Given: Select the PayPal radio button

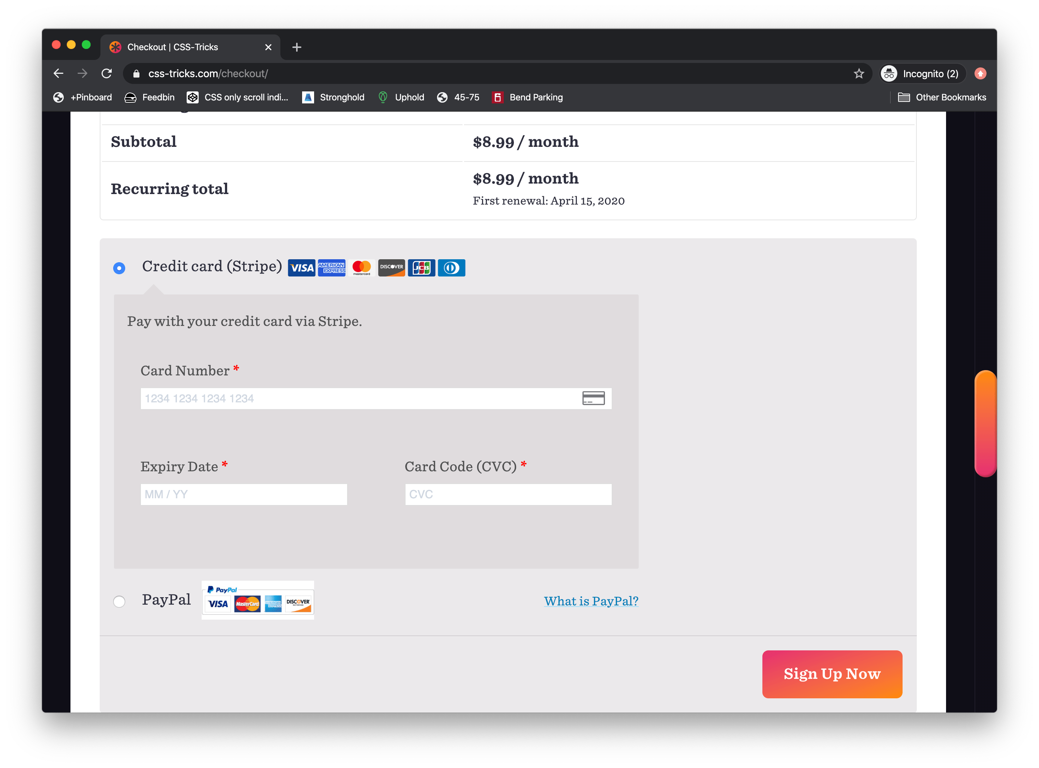Looking at the screenshot, I should pyautogui.click(x=119, y=602).
